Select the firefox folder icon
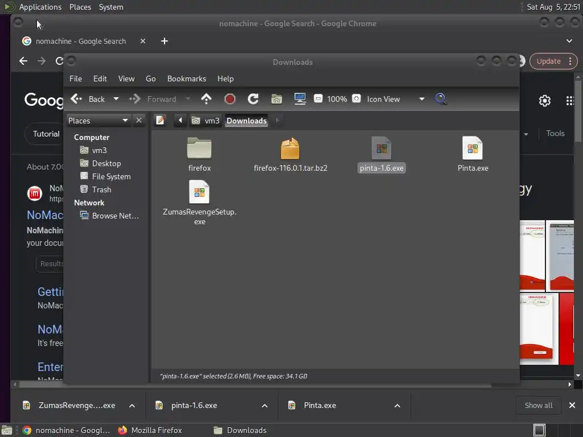The height and width of the screenshot is (437, 583). [199, 148]
